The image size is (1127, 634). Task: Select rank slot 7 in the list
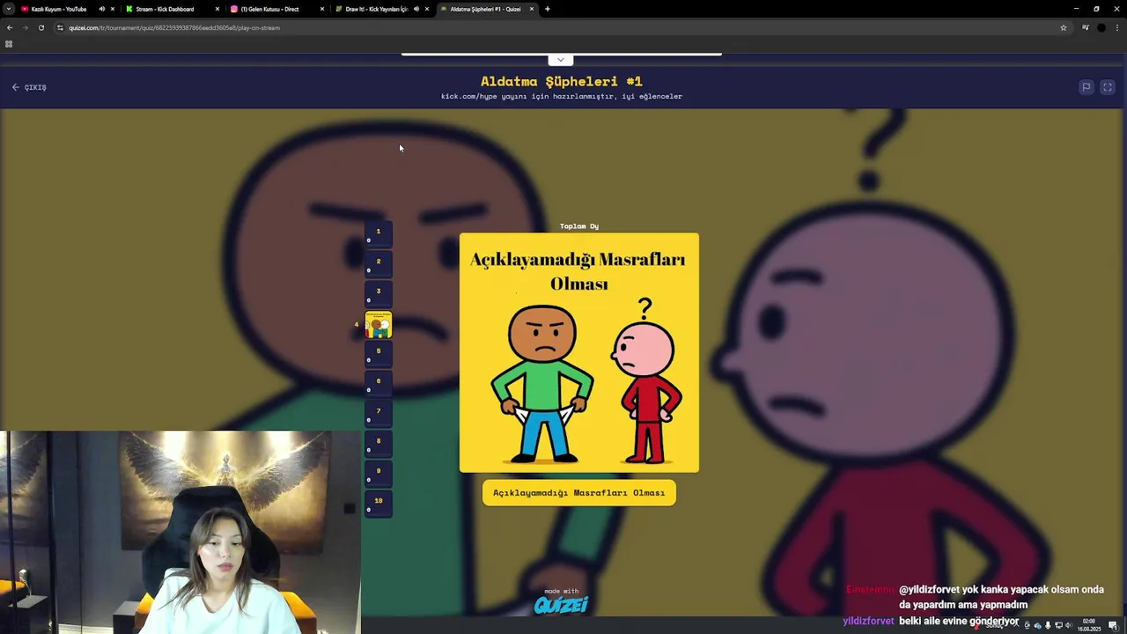click(x=379, y=414)
